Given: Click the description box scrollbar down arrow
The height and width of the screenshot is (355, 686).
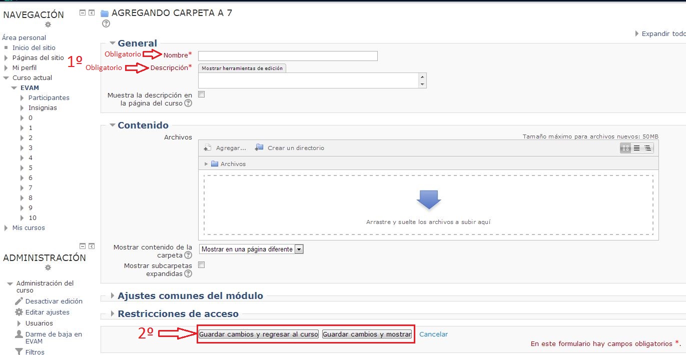Looking at the screenshot, I should click(421, 84).
